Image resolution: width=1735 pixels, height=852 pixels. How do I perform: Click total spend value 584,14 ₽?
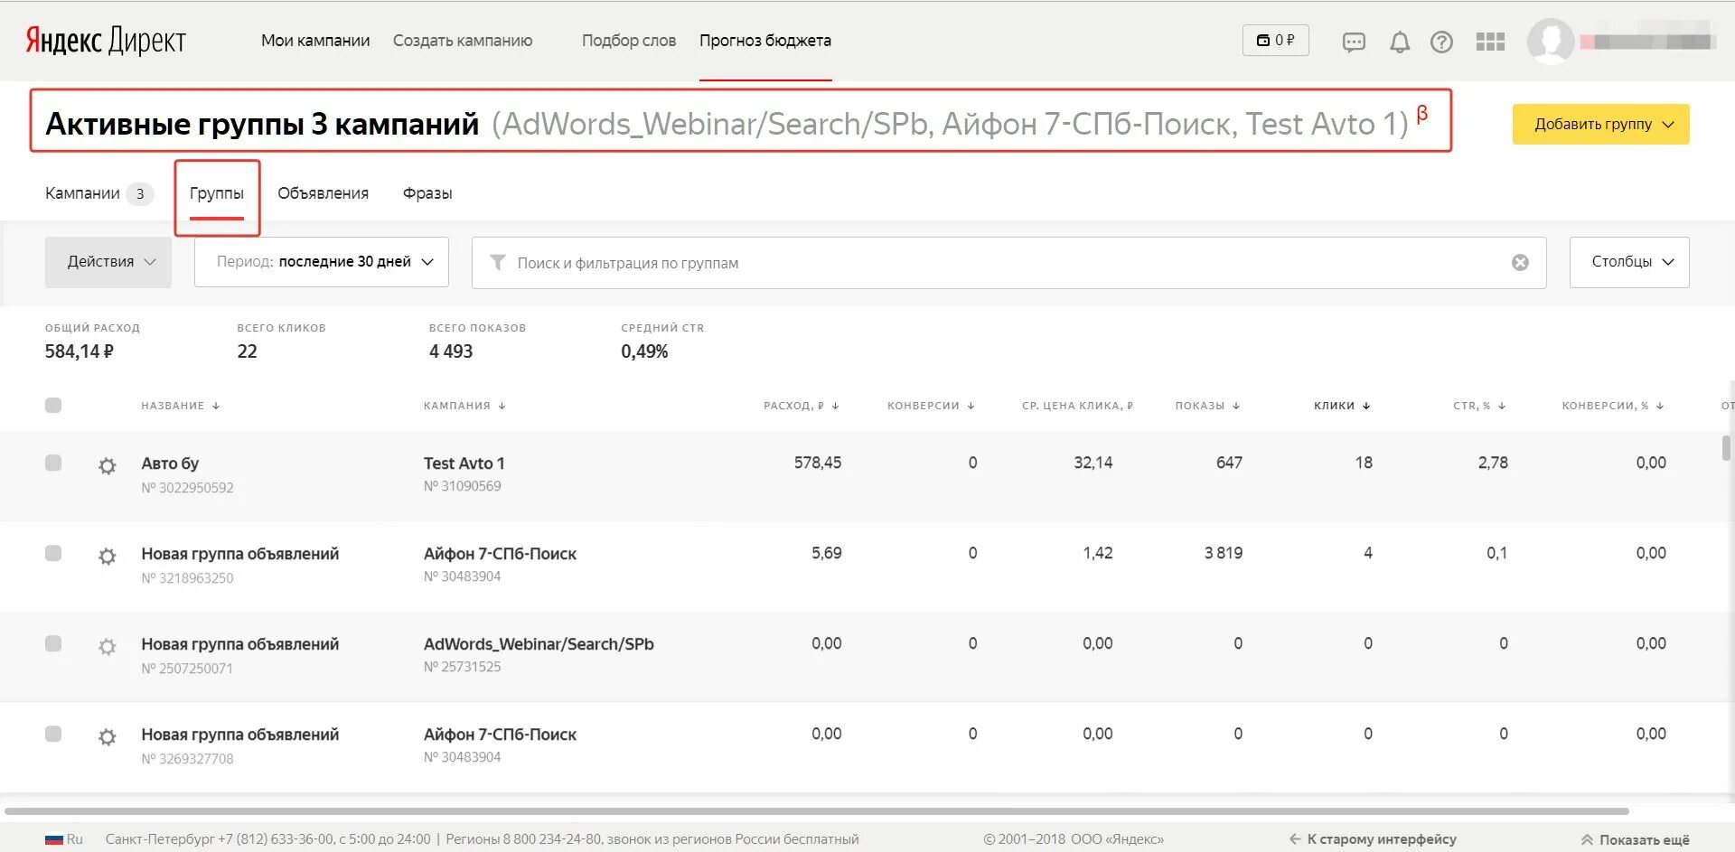click(80, 351)
